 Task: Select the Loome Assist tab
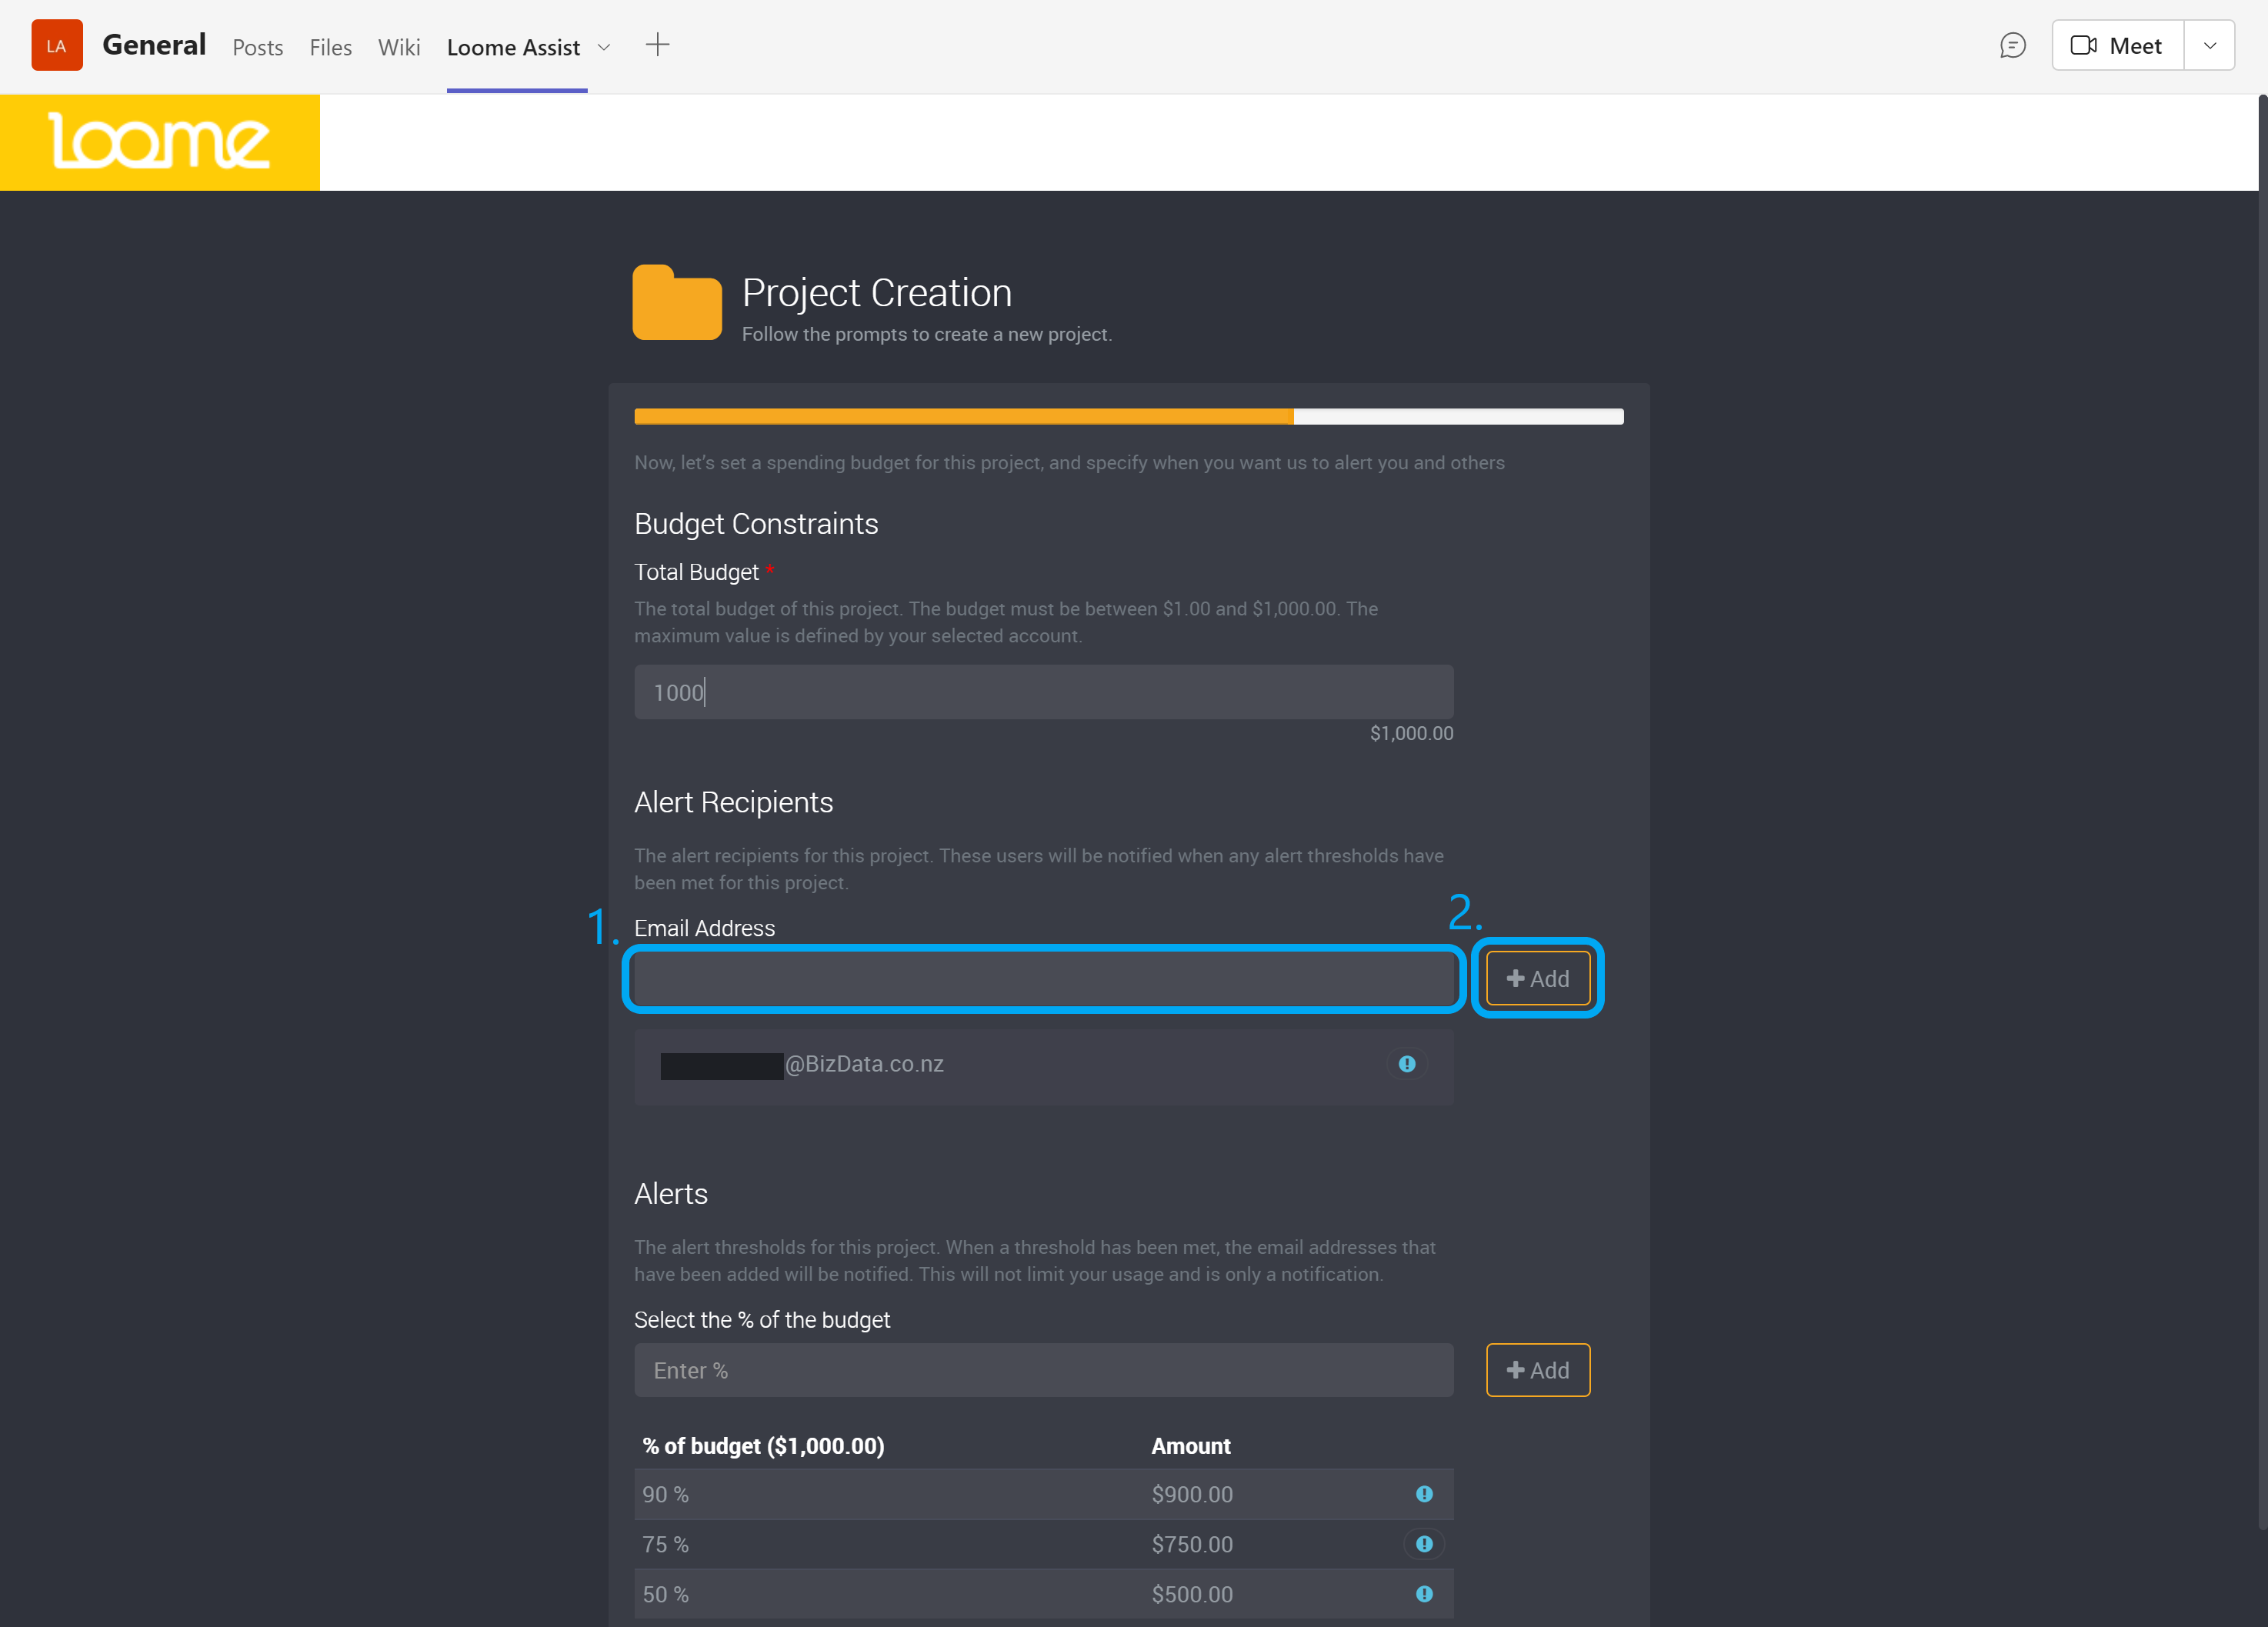pyautogui.click(x=513, y=47)
